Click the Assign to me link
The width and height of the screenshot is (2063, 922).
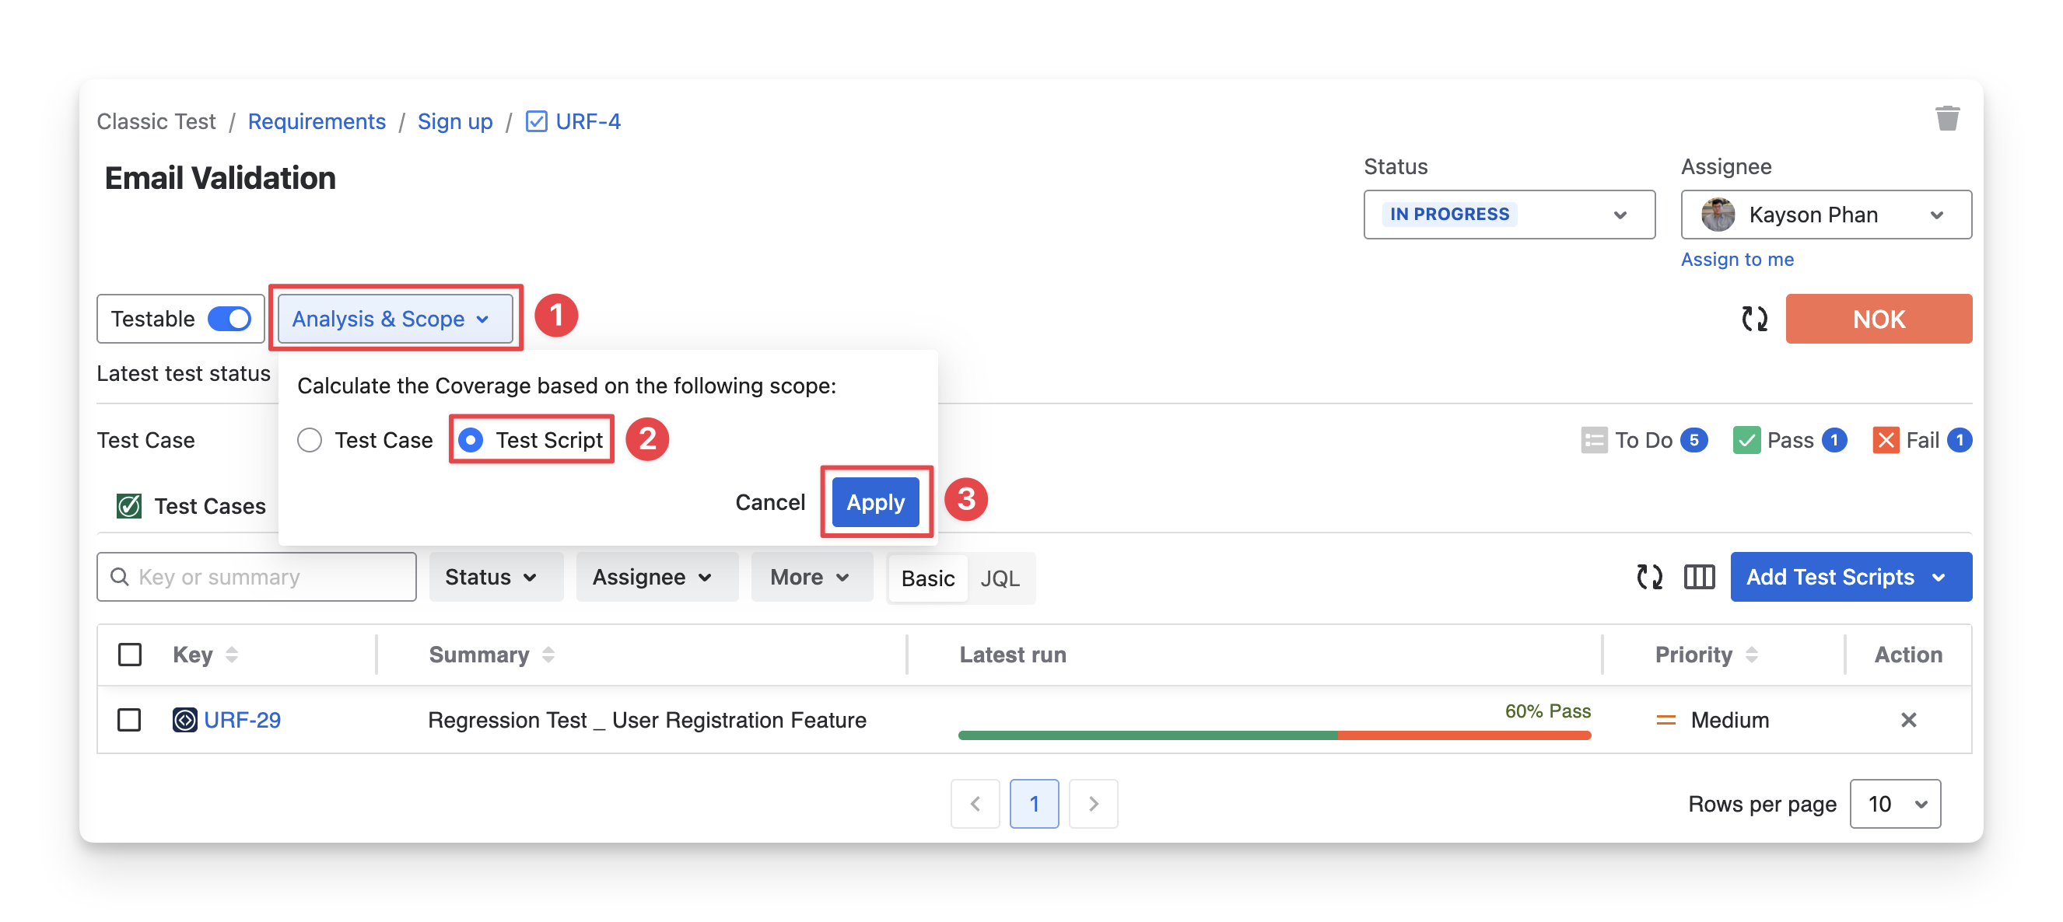coord(1736,260)
